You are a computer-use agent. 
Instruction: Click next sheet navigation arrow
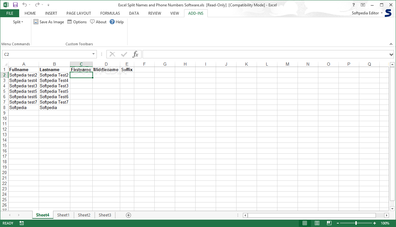pos(19,215)
